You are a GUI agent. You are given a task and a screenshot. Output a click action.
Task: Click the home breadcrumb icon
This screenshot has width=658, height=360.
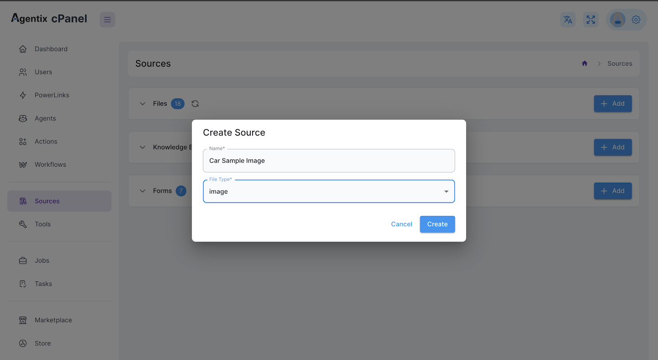point(584,64)
